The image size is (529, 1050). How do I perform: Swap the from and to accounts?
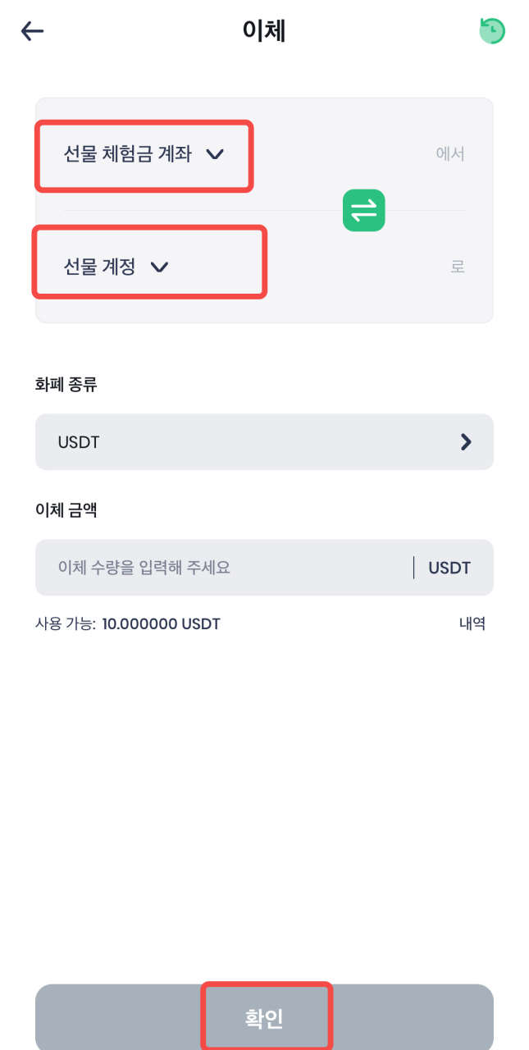363,210
